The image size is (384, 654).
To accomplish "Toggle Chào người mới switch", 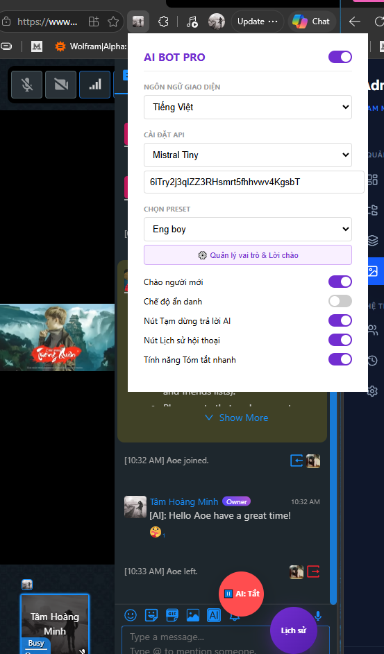I will [x=340, y=282].
